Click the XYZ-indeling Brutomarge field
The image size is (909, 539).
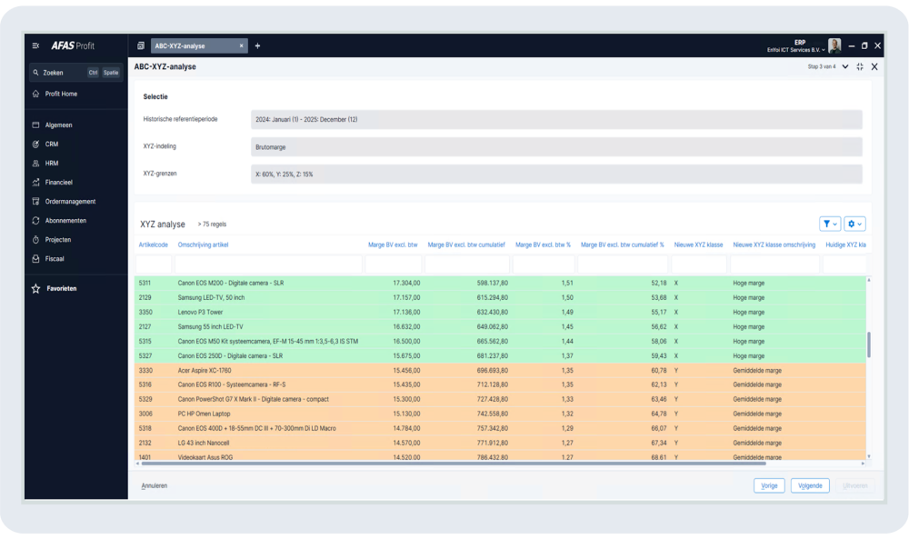click(556, 147)
